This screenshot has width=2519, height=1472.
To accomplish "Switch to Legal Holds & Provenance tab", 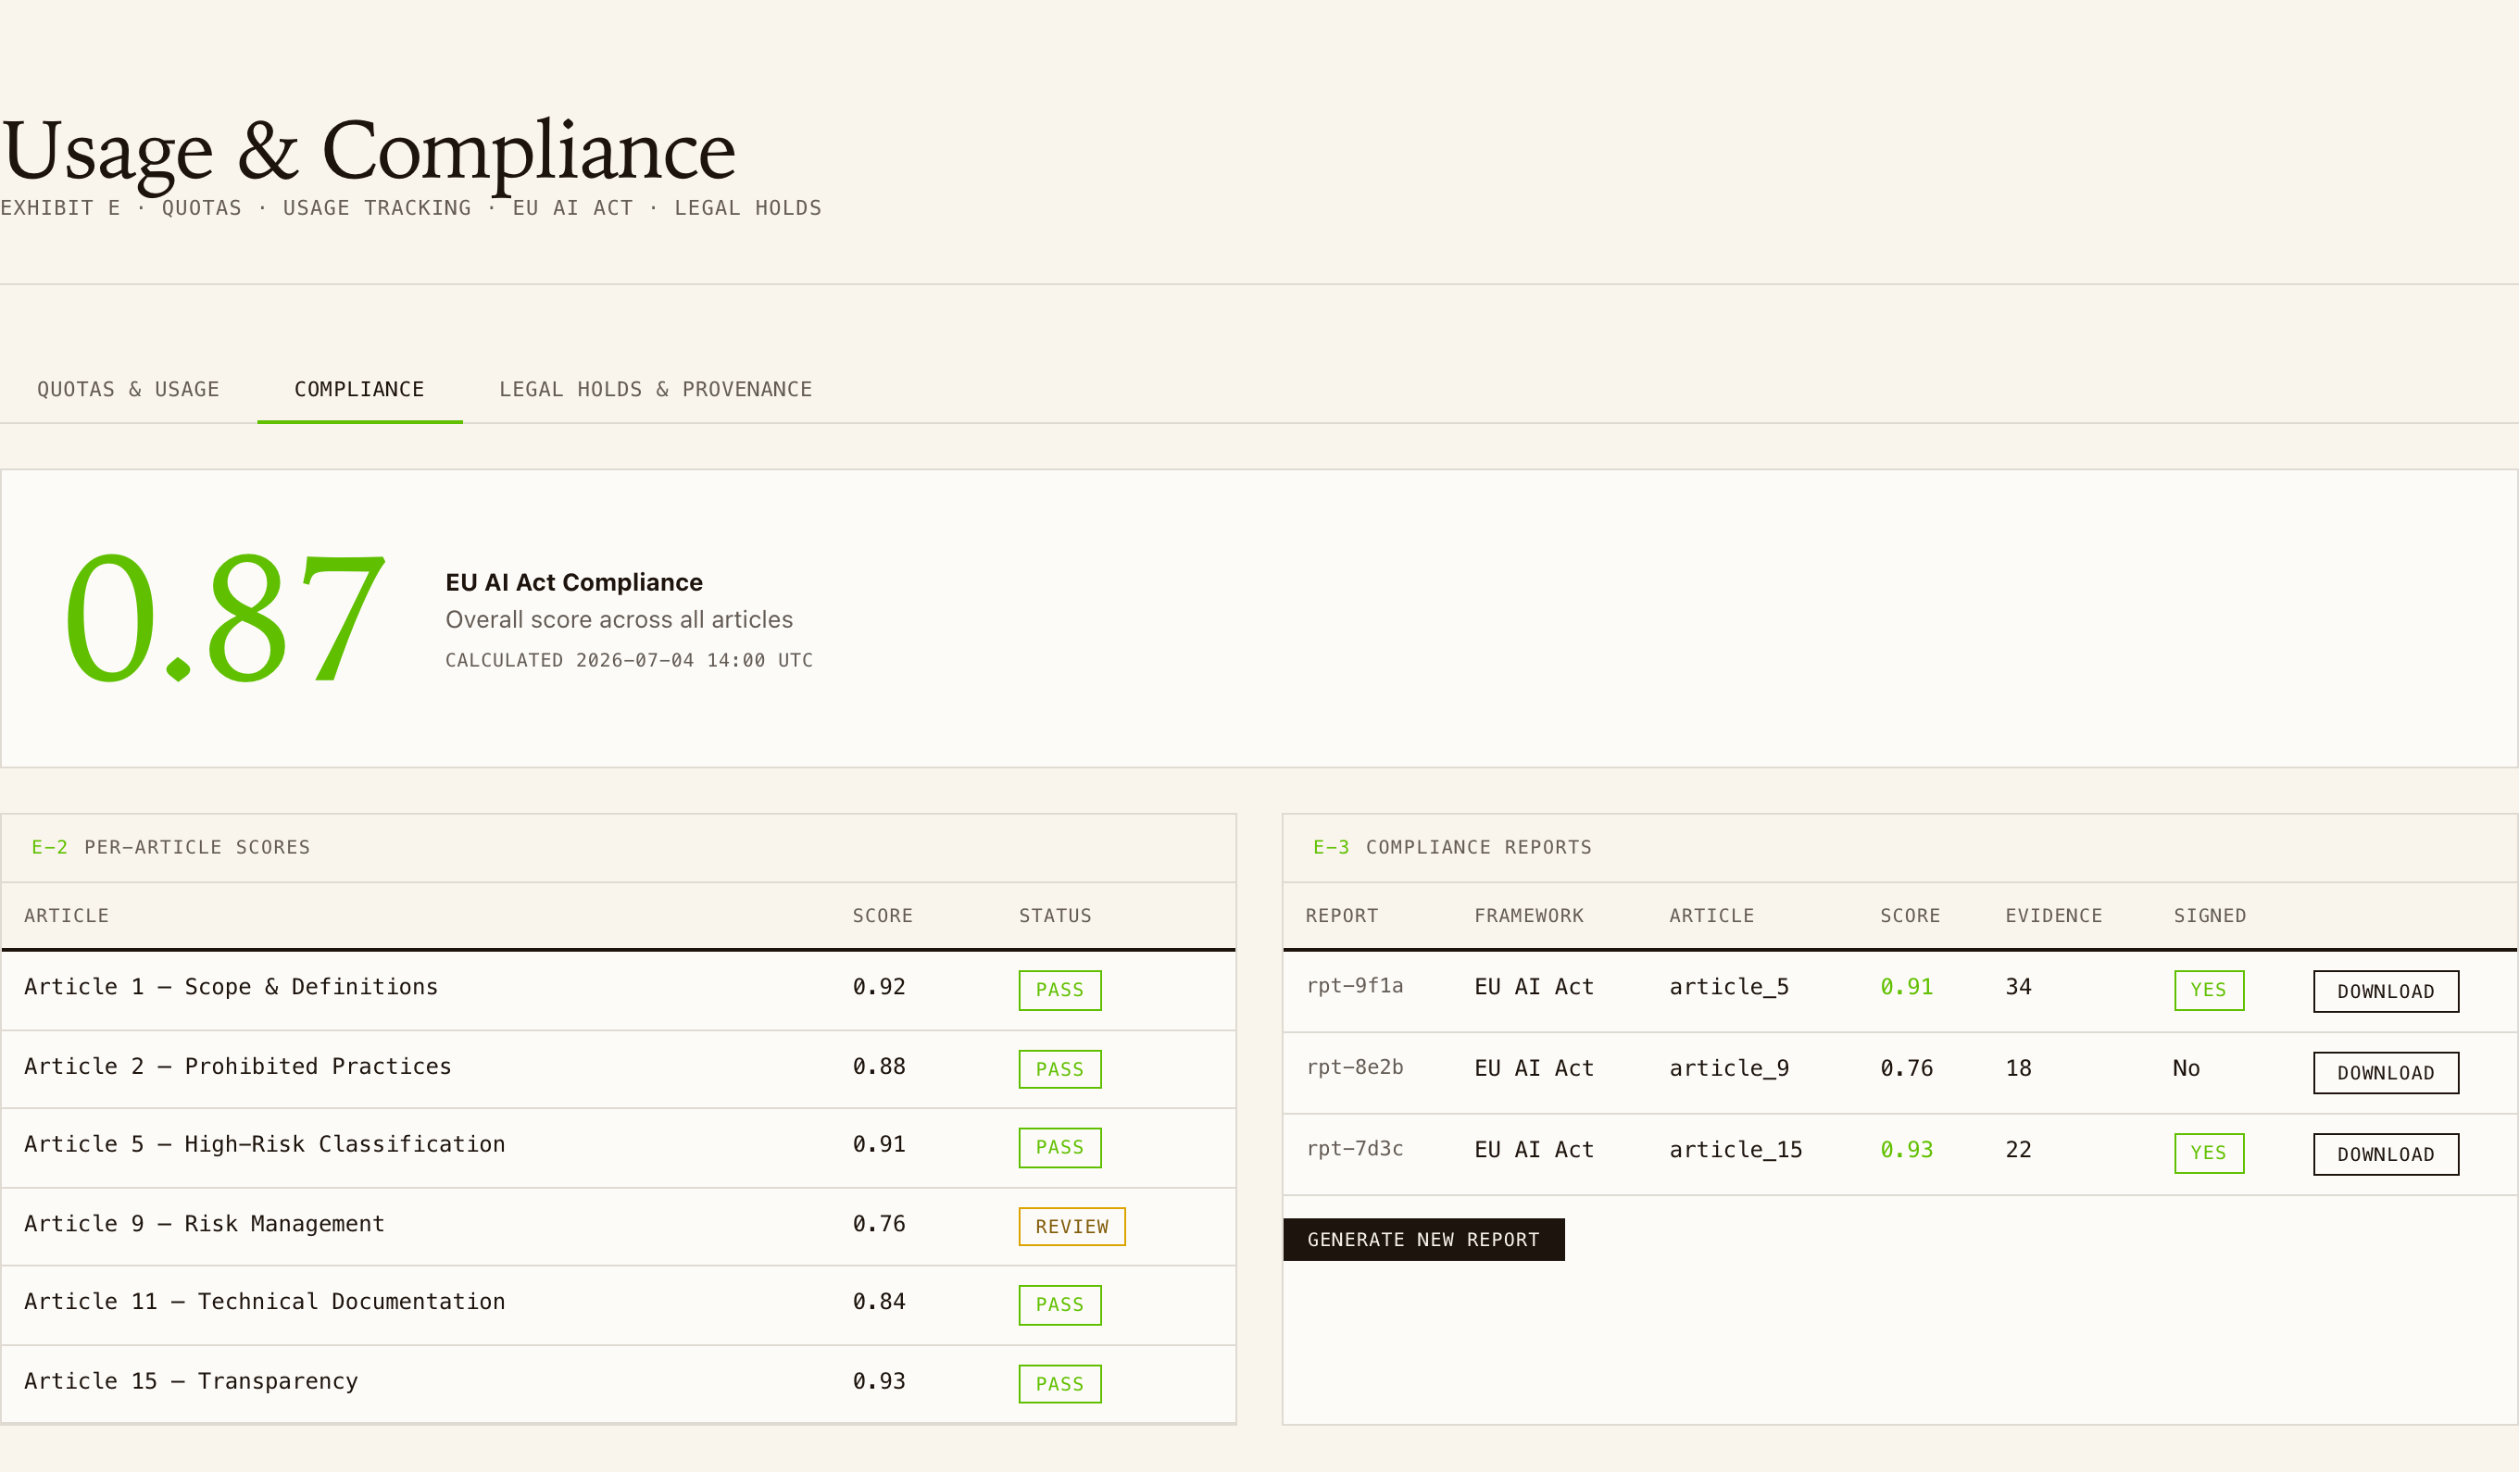I will (x=655, y=389).
